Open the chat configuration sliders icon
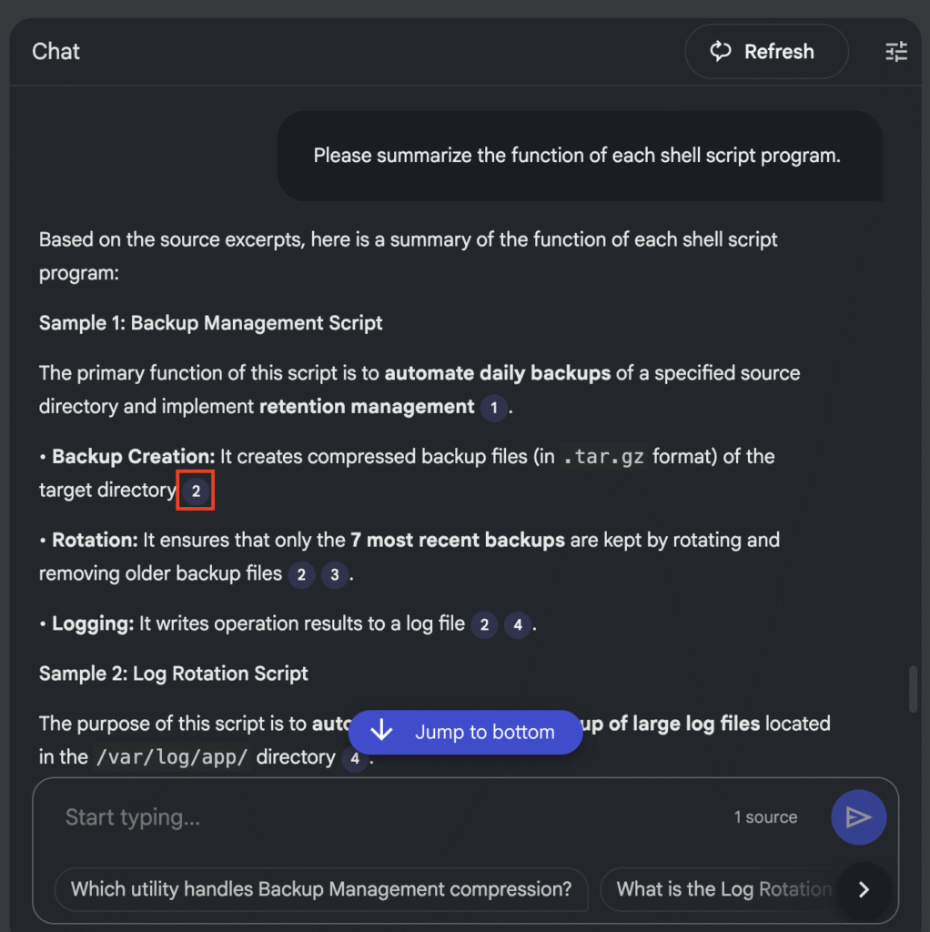 point(896,52)
